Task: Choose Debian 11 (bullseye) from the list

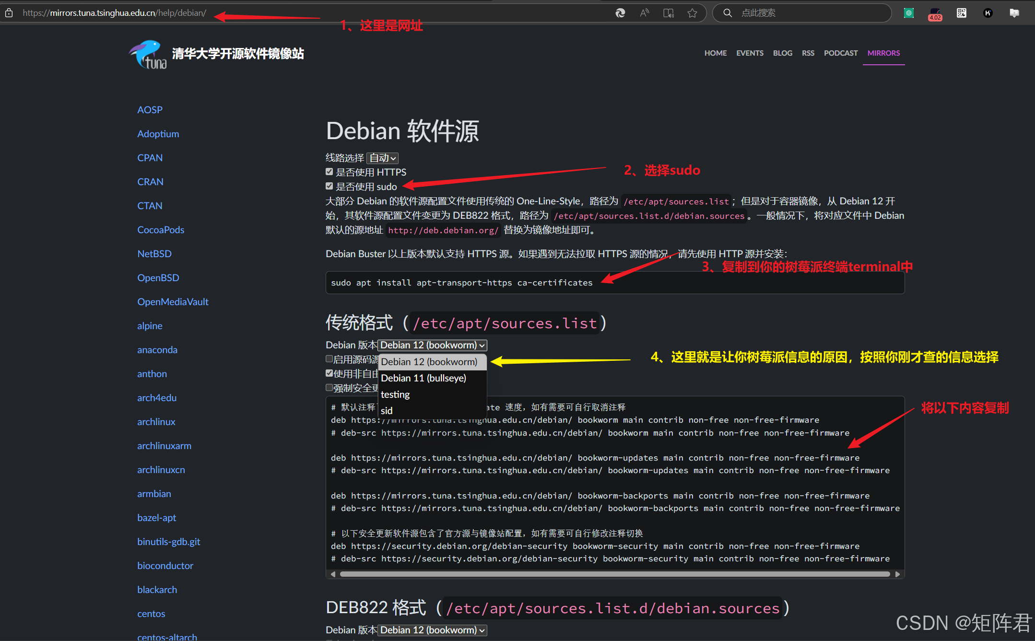Action: tap(423, 378)
